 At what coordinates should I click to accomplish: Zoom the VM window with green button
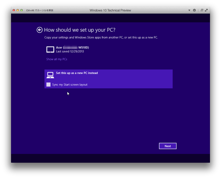[22, 10]
